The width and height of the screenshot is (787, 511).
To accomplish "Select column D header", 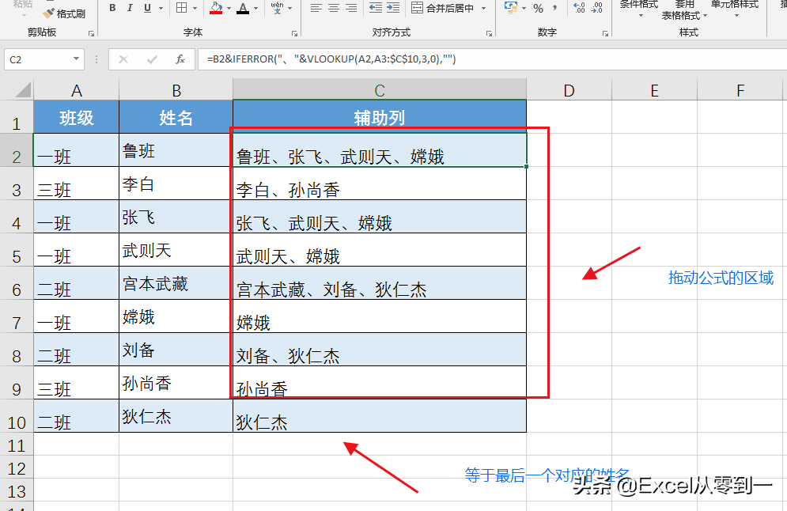I will click(x=569, y=90).
